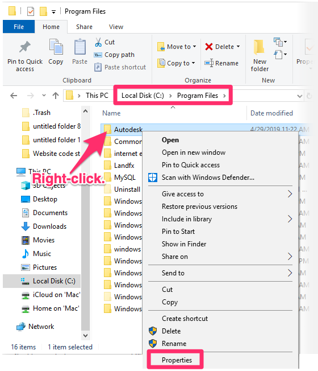
Task: Open the ribbon Delete dropdown arrow
Action: point(238,47)
